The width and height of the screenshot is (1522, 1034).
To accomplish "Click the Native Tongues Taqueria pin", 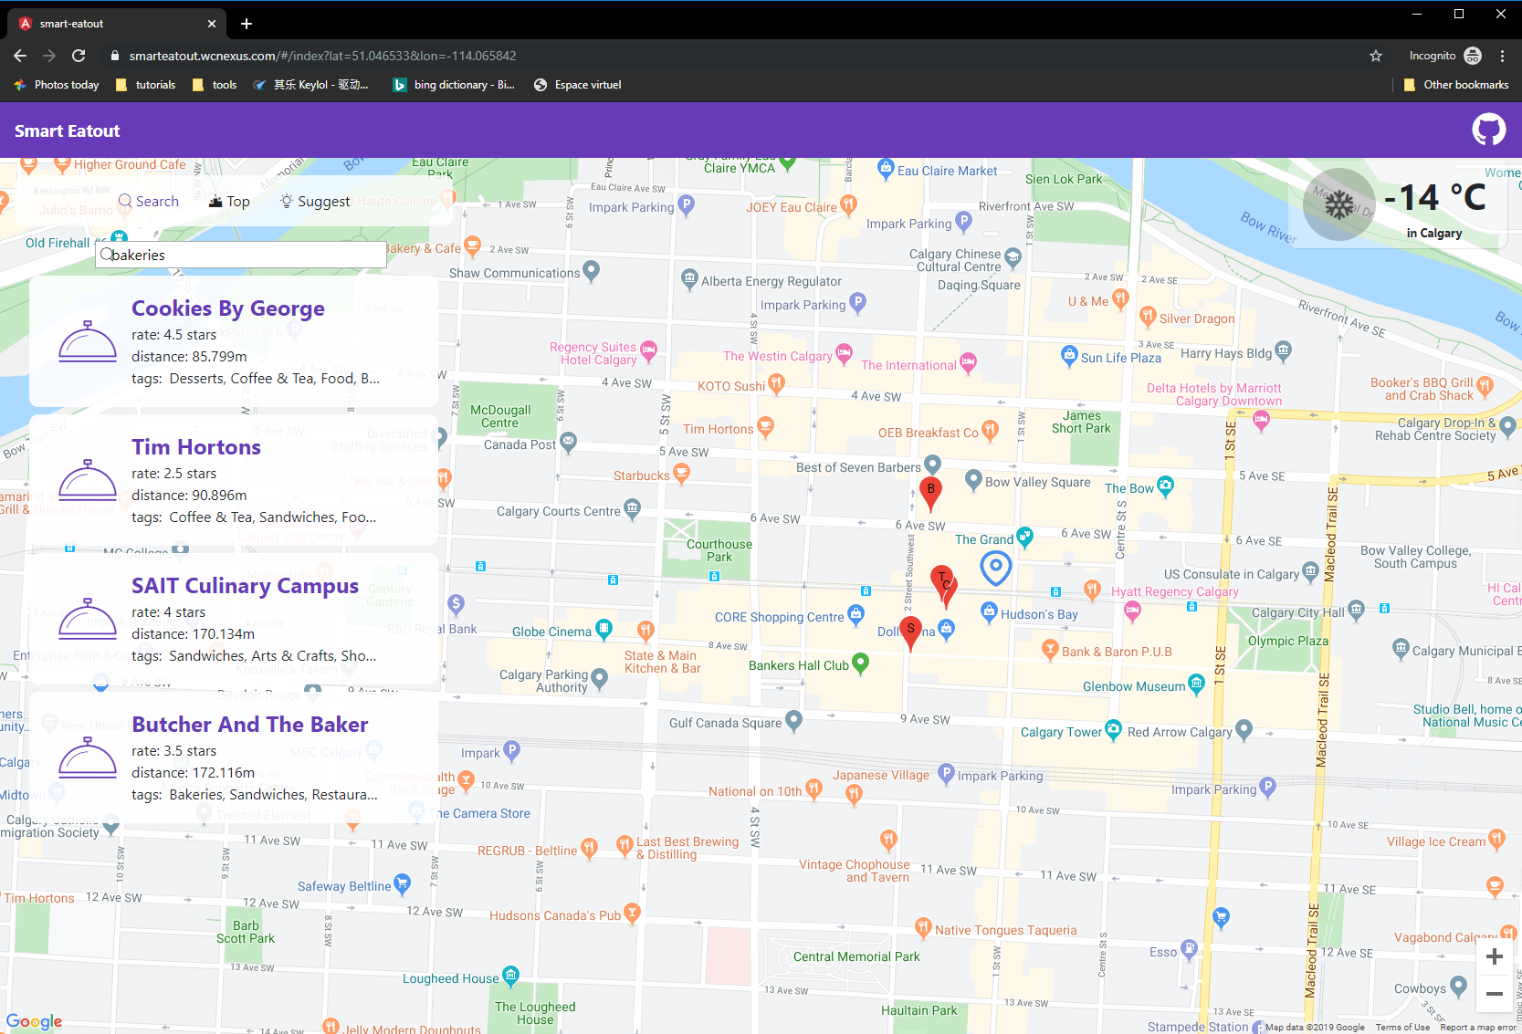I will click(923, 927).
